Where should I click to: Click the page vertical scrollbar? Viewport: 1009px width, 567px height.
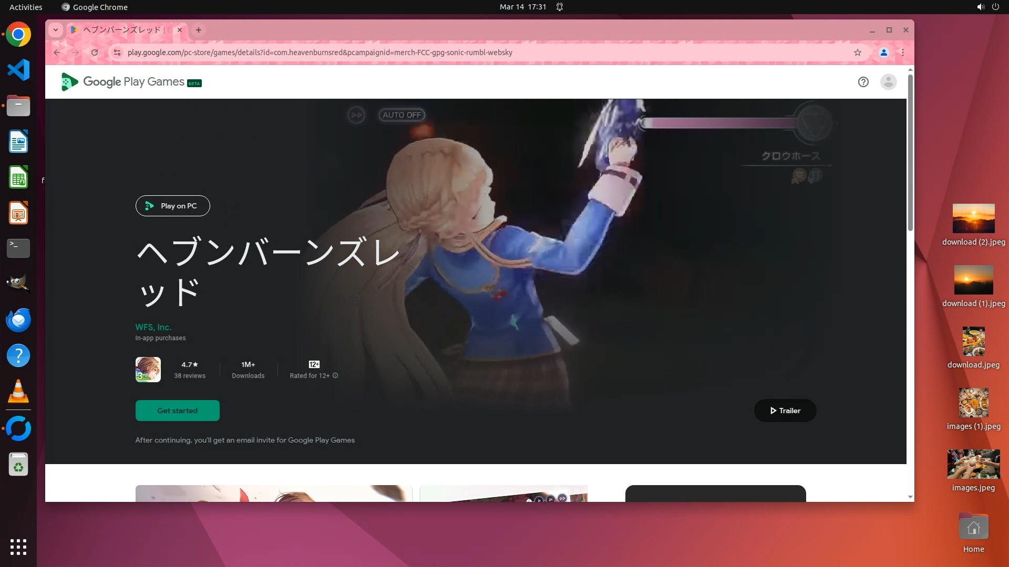tap(910, 152)
